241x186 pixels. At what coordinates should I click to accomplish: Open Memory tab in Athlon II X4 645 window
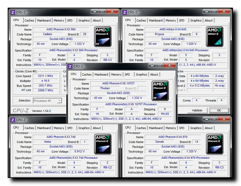tap(171, 20)
